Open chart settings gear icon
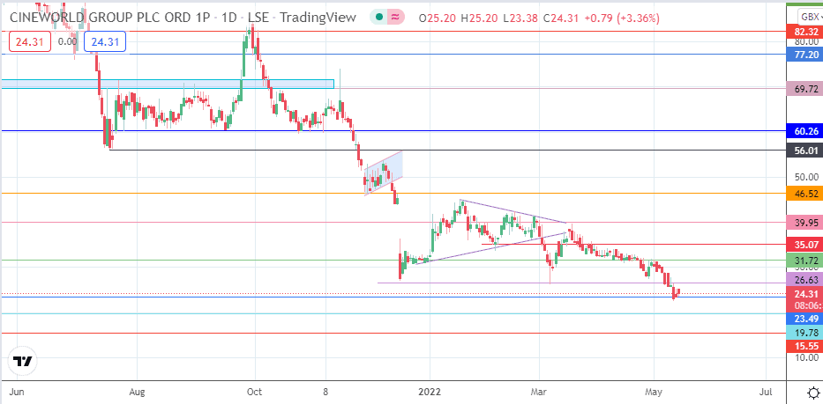This screenshot has height=404, width=823. coord(813,393)
